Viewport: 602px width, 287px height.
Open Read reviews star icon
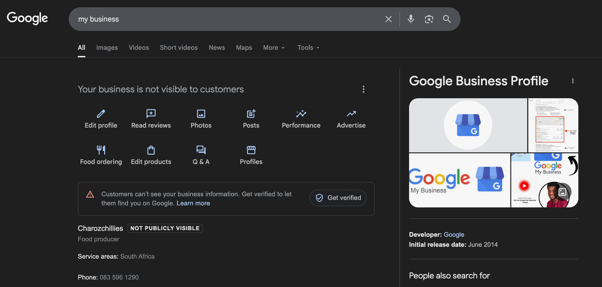151,114
